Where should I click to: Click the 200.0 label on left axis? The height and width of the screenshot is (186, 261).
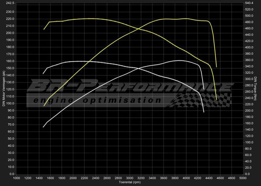[x=9, y=33]
